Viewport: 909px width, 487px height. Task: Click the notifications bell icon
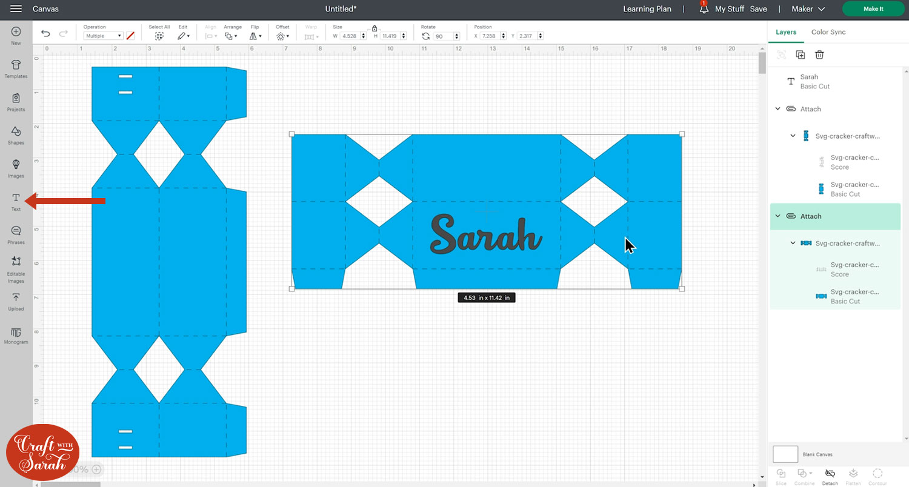click(704, 9)
